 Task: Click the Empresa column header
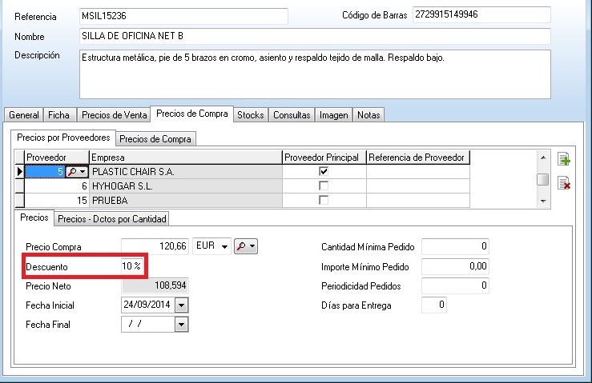click(186, 158)
